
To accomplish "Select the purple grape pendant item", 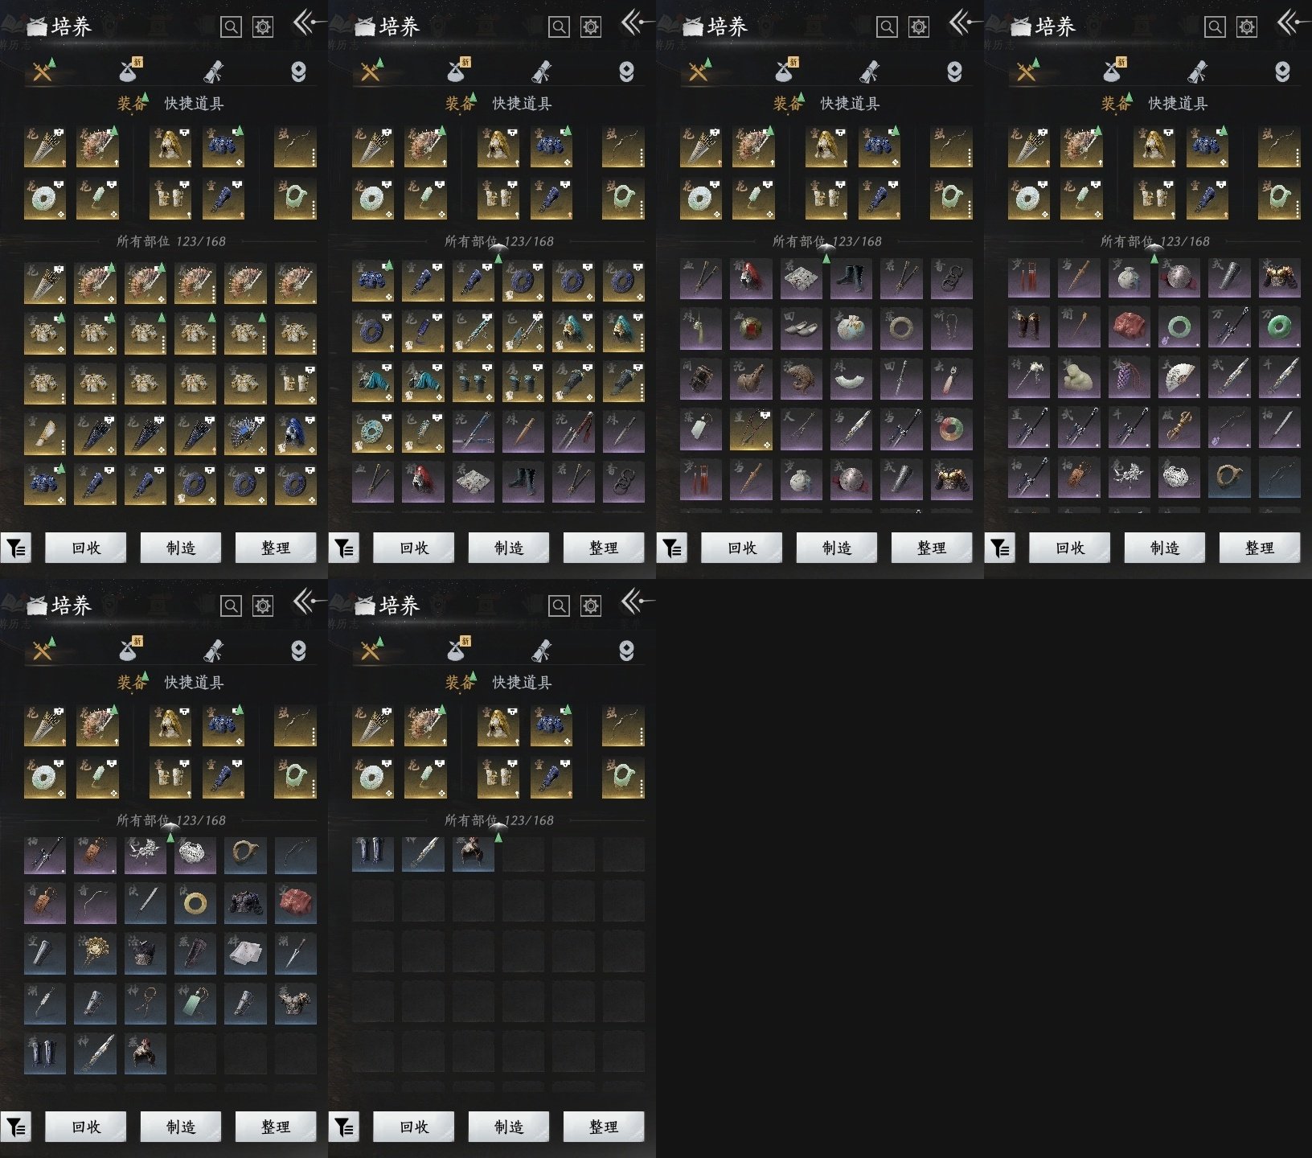I will pos(1129,378).
